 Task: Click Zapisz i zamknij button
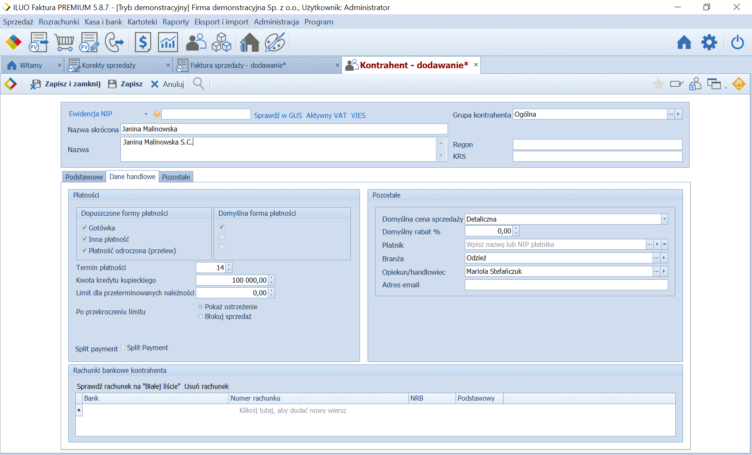[x=66, y=84]
